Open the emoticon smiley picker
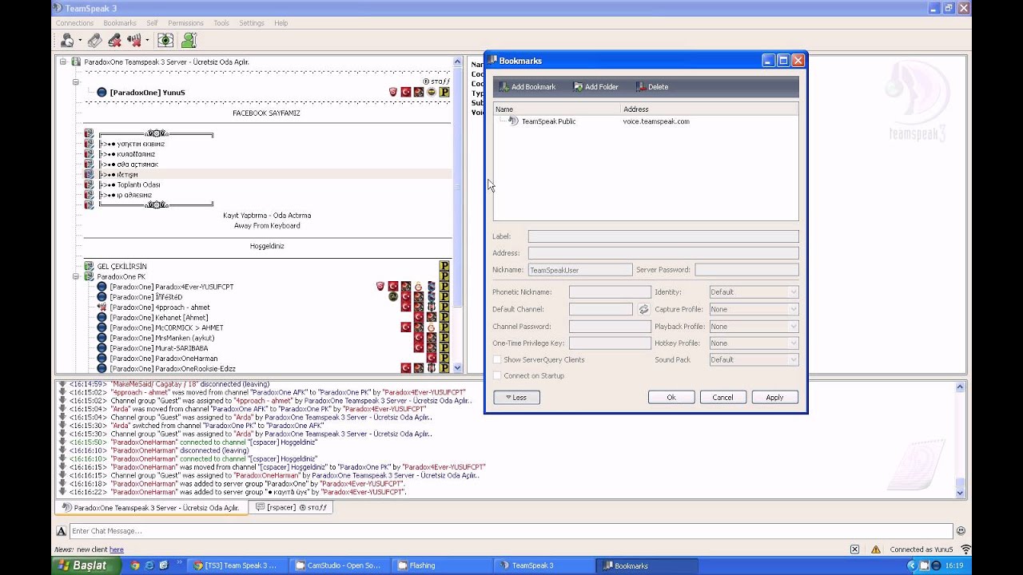 pyautogui.click(x=961, y=531)
